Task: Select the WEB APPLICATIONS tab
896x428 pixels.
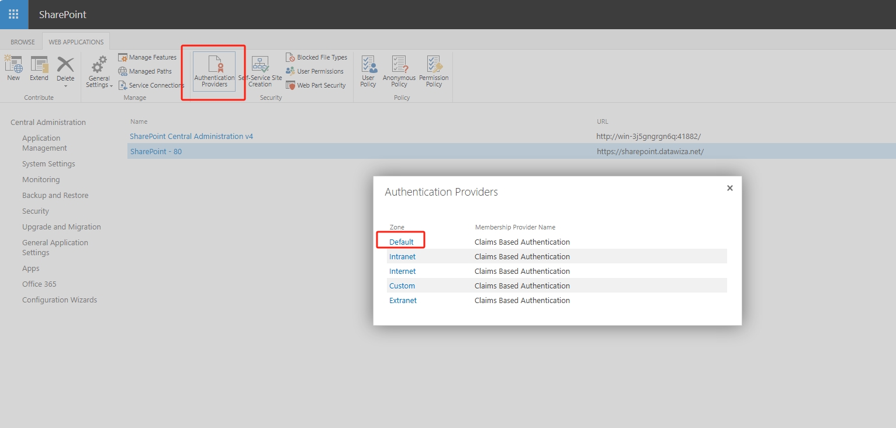Action: [76, 42]
